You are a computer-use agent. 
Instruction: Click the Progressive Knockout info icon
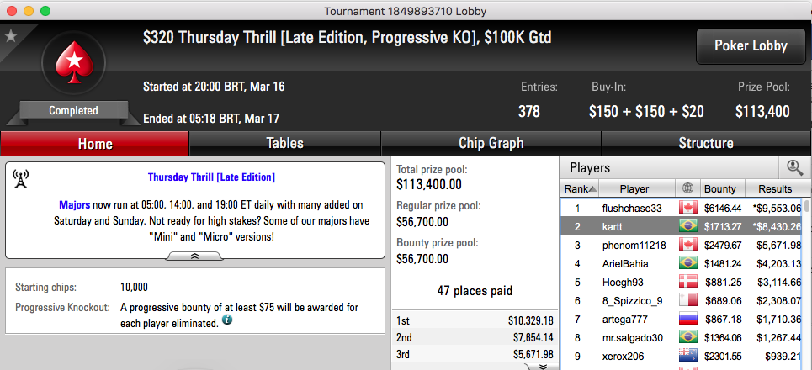pos(227,321)
